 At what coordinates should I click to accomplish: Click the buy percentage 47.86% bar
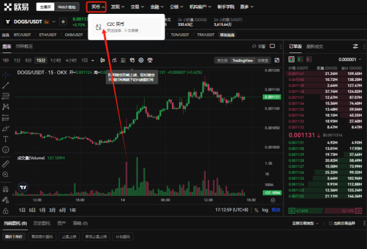tap(305, 210)
